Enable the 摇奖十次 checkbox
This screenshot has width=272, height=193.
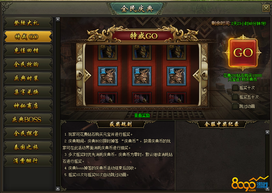click(235, 88)
